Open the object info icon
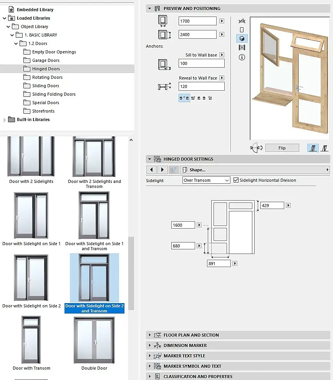 [x=242, y=57]
